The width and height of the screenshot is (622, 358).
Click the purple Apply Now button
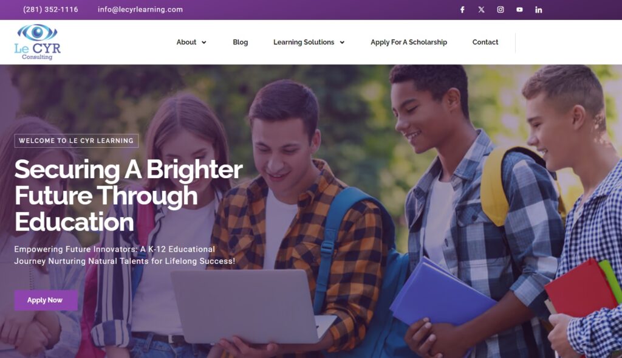(x=46, y=300)
